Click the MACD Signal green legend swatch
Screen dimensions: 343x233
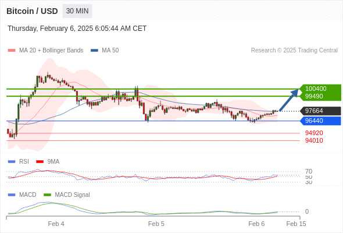coord(47,195)
